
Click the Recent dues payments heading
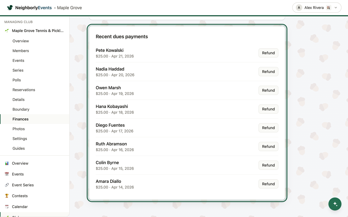click(122, 37)
